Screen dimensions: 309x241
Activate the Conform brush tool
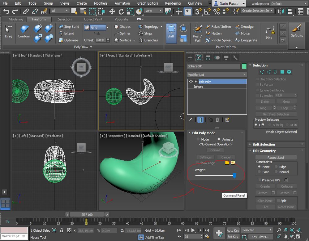pyautogui.click(x=24, y=31)
